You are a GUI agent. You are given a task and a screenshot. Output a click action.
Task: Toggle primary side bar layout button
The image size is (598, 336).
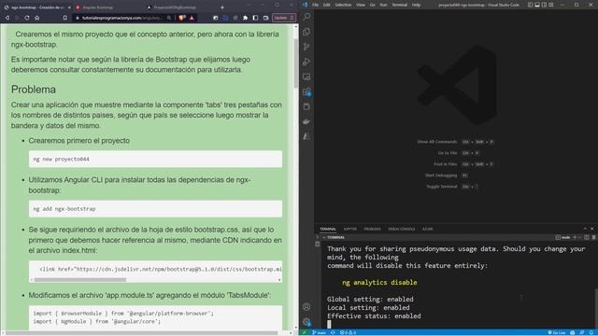[531, 5]
